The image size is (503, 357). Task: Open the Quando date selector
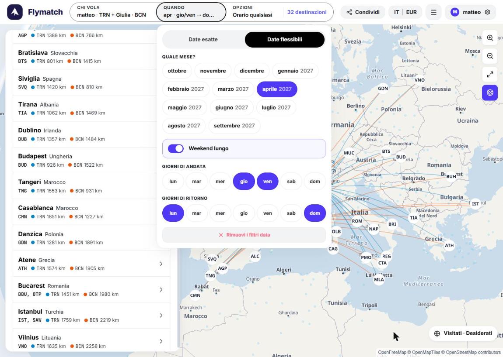(191, 12)
